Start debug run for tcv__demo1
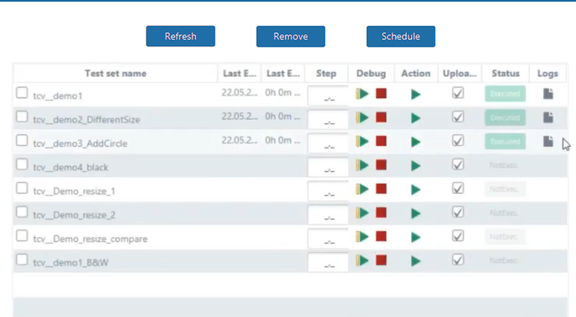 click(x=363, y=94)
